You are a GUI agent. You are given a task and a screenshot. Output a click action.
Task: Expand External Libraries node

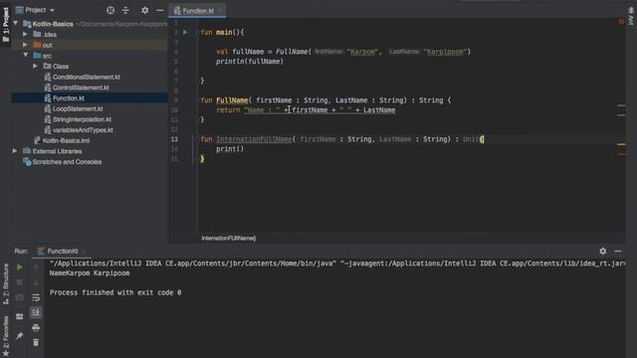pyautogui.click(x=15, y=151)
